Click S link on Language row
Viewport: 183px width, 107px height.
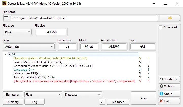[x=140, y=70]
